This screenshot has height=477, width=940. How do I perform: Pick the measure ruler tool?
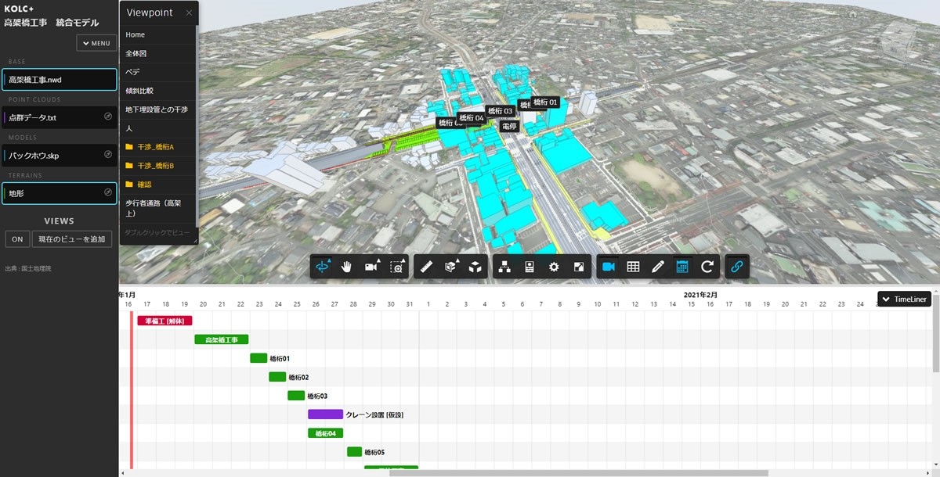[426, 267]
